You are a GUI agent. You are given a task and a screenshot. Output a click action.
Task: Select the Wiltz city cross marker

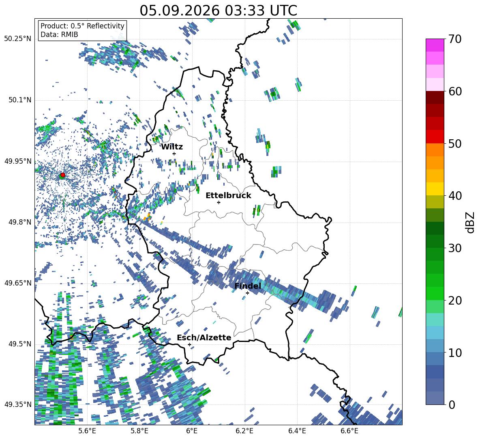[x=174, y=154]
